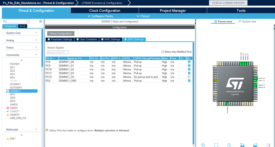
Task: Select LPUART1 in the peripheral list
Action: [x=15, y=84]
